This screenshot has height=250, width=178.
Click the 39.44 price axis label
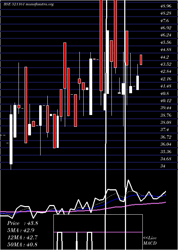(x=166, y=108)
